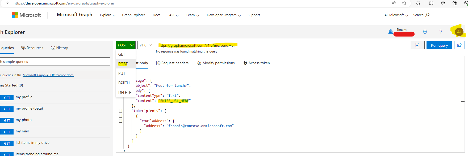Open the Support nav link

coord(254,15)
